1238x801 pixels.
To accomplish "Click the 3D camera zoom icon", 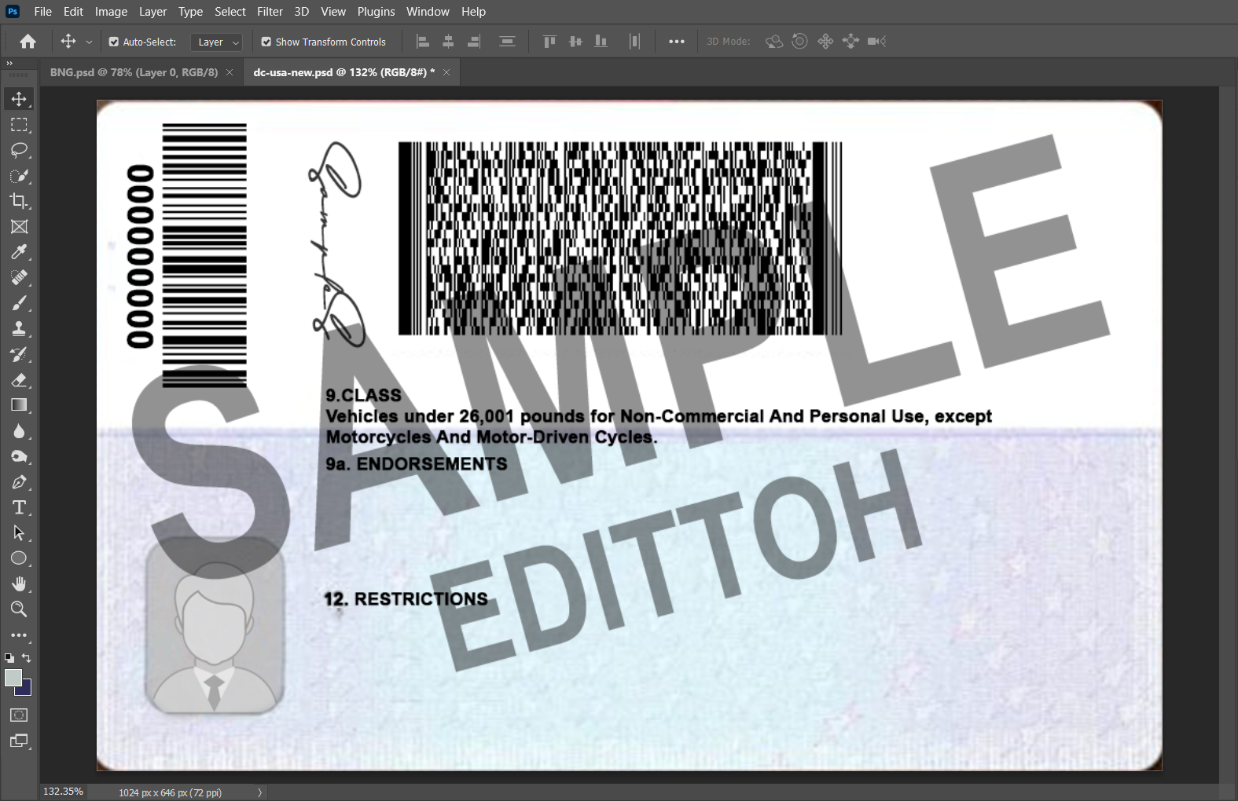I will click(x=877, y=42).
